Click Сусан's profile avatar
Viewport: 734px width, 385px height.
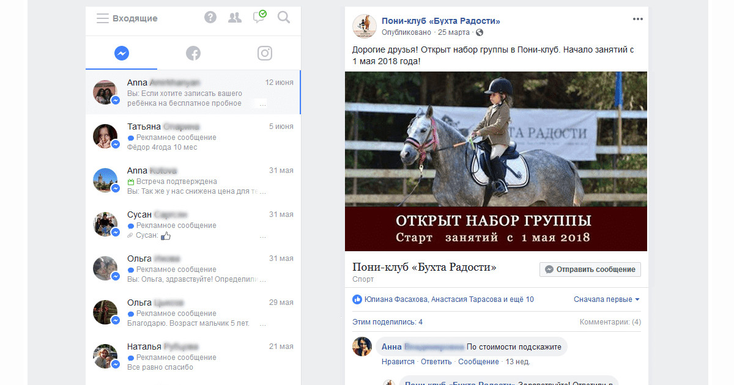pos(105,224)
